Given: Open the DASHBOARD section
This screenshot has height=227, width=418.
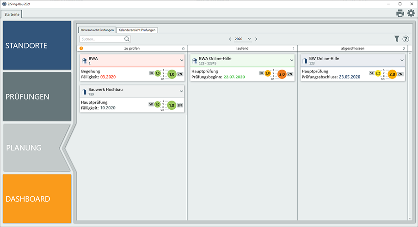Looking at the screenshot, I should click(x=37, y=199).
